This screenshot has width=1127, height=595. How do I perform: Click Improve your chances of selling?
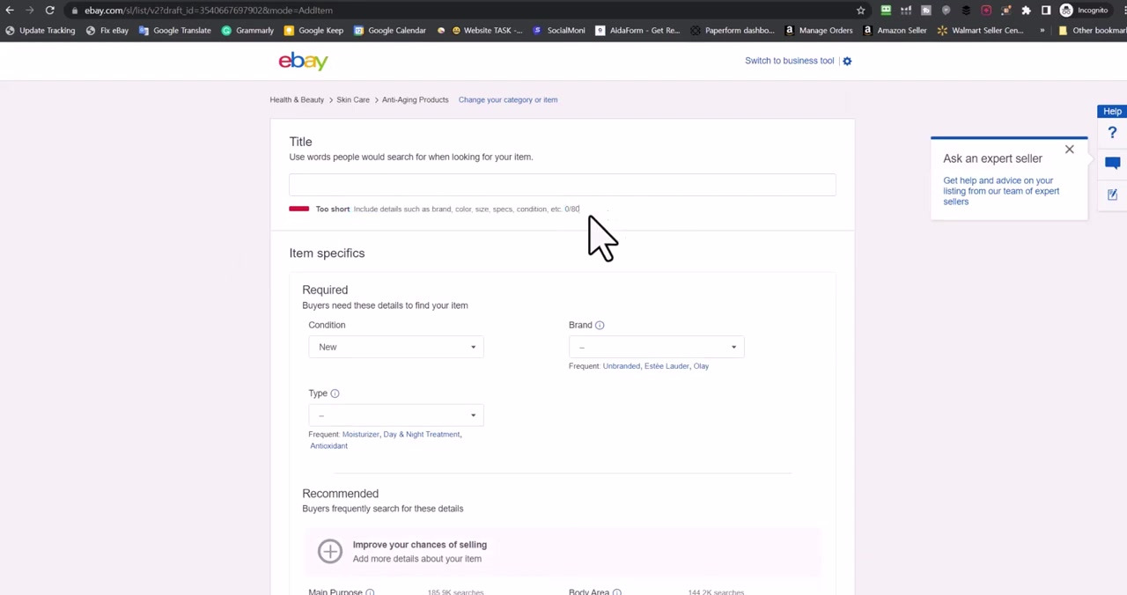click(419, 545)
